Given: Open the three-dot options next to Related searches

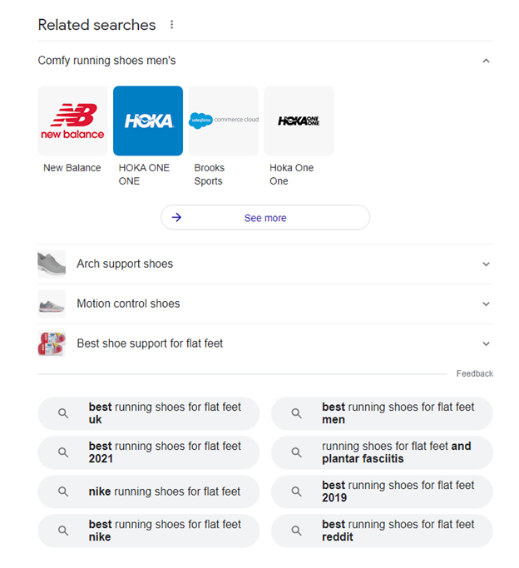Looking at the screenshot, I should tap(171, 25).
